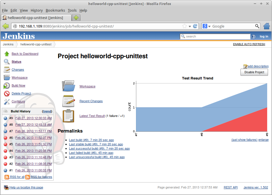272x195 pixels.
Task: Click the just show failures link
Action: tap(244, 140)
